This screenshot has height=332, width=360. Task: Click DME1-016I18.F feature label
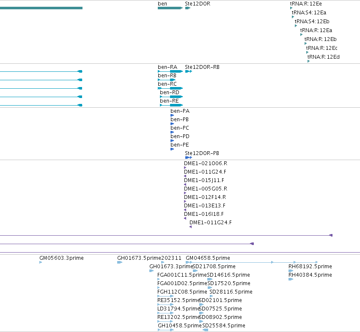click(203, 214)
